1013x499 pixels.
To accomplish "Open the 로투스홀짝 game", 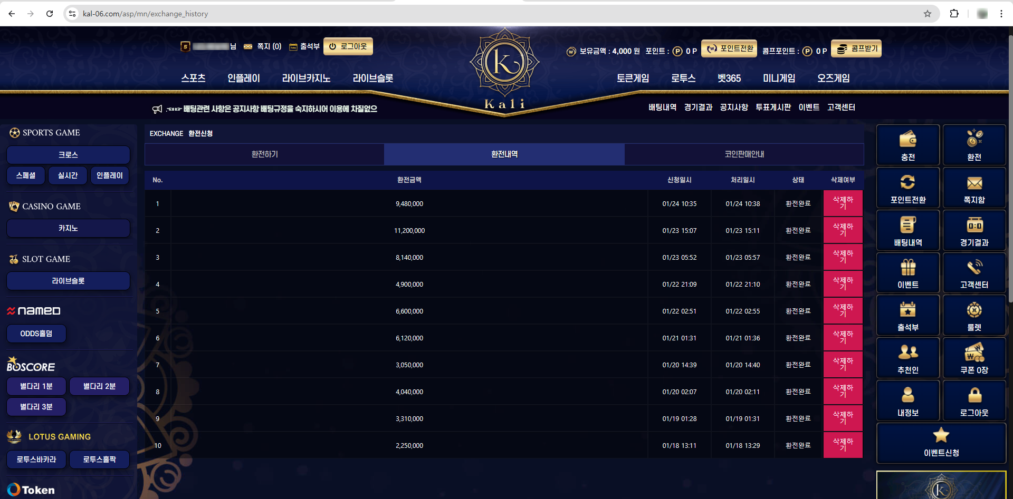I will point(99,459).
